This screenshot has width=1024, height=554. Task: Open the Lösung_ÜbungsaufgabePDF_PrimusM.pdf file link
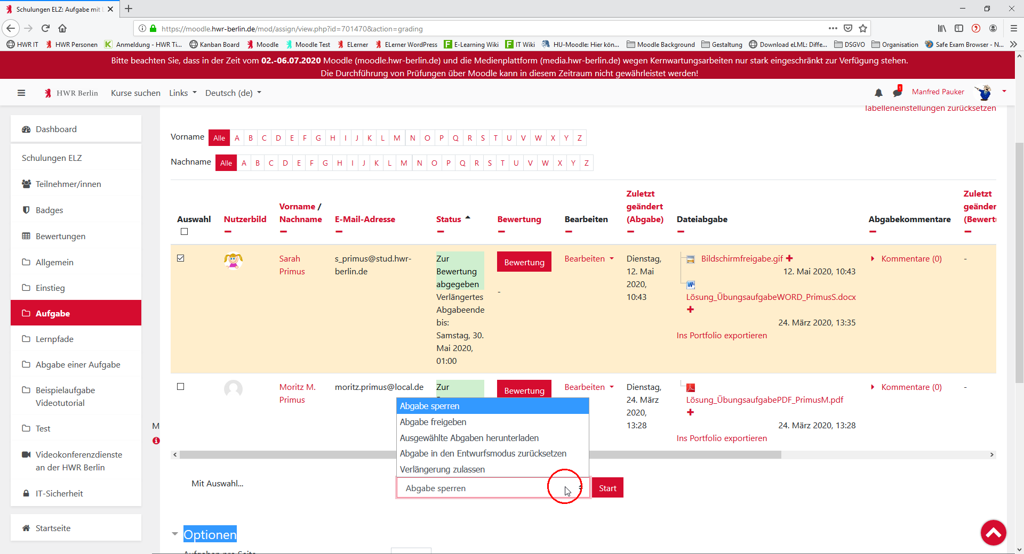coord(764,400)
